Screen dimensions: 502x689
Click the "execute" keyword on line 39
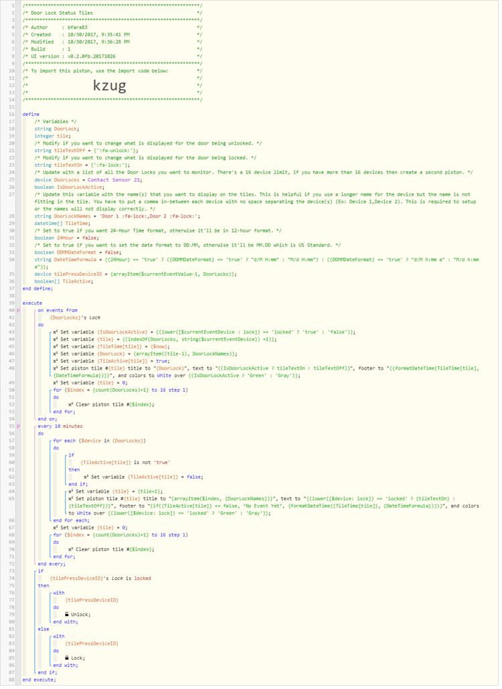(33, 305)
